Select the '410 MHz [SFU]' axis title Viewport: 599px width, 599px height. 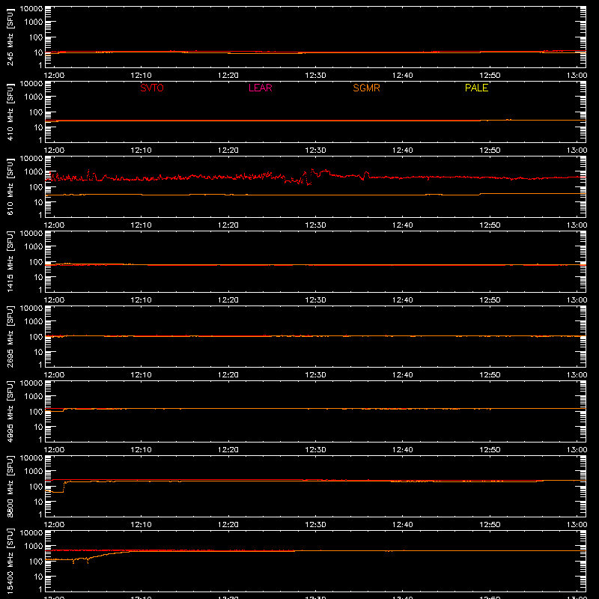coord(10,112)
